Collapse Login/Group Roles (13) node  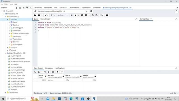(6, 53)
